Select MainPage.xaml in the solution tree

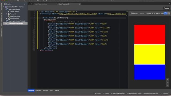(14, 19)
